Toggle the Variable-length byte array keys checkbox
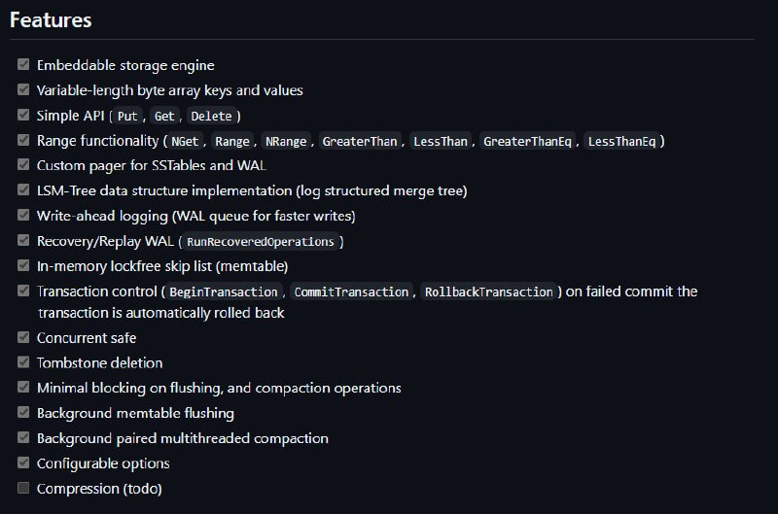 (x=23, y=89)
